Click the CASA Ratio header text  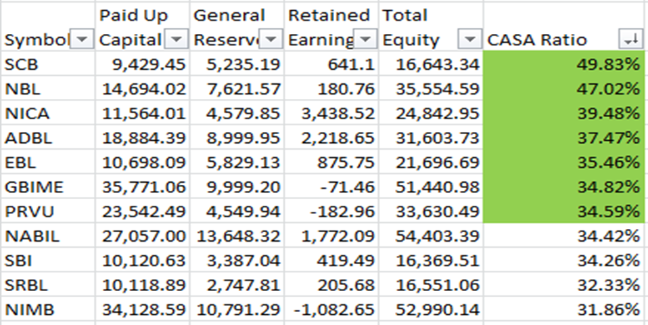pos(537,40)
